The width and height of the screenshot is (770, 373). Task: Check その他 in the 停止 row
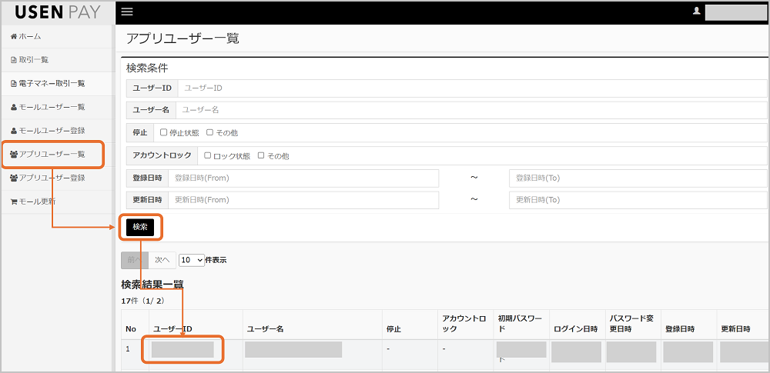coord(210,132)
